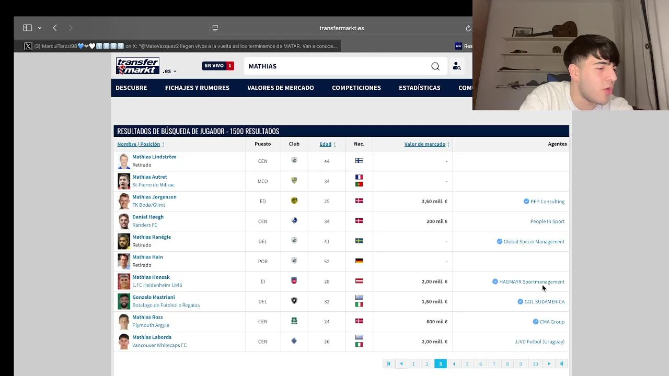Open CMA Group agent link
The width and height of the screenshot is (669, 376).
[552, 322]
